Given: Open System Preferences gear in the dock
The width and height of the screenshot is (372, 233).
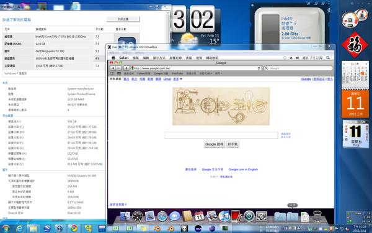Looking at the screenshot, I should [x=261, y=216].
